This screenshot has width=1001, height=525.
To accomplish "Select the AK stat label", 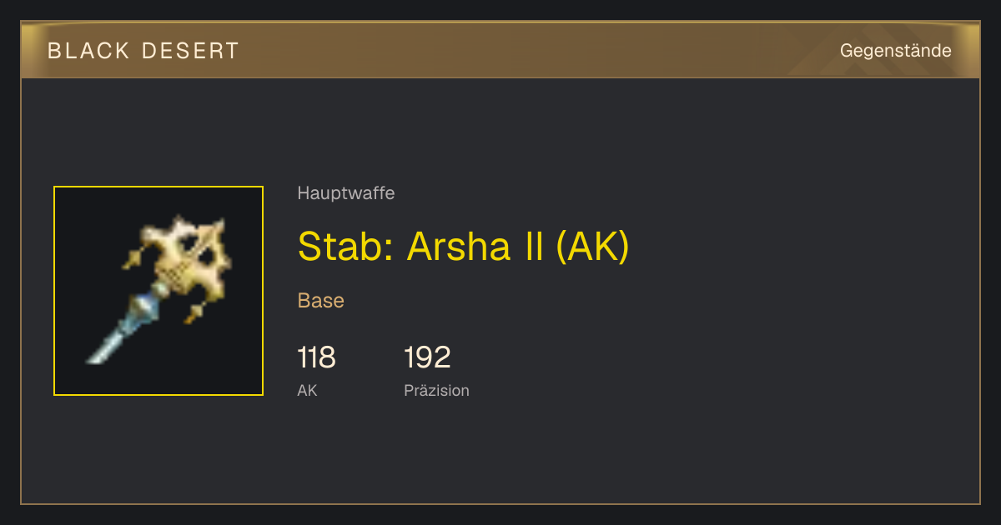I will (x=307, y=390).
